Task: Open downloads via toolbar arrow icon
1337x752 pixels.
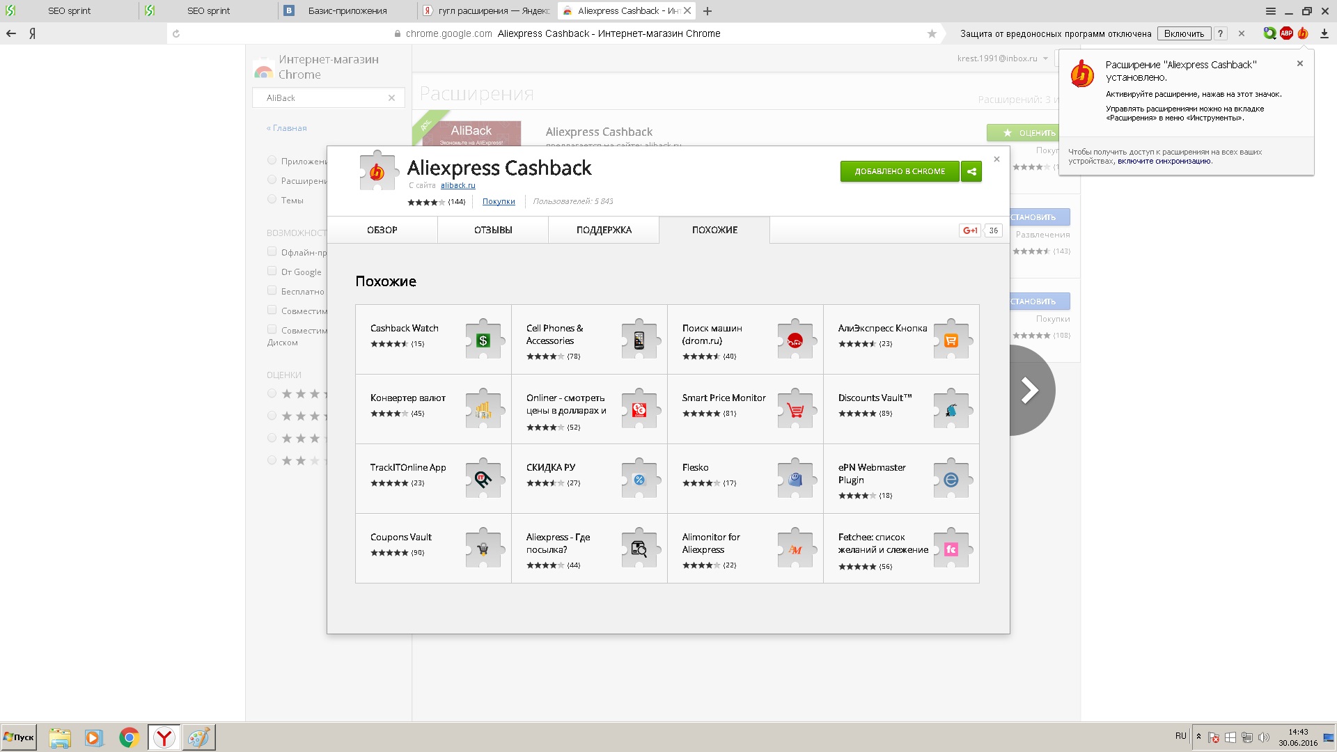Action: [1324, 33]
